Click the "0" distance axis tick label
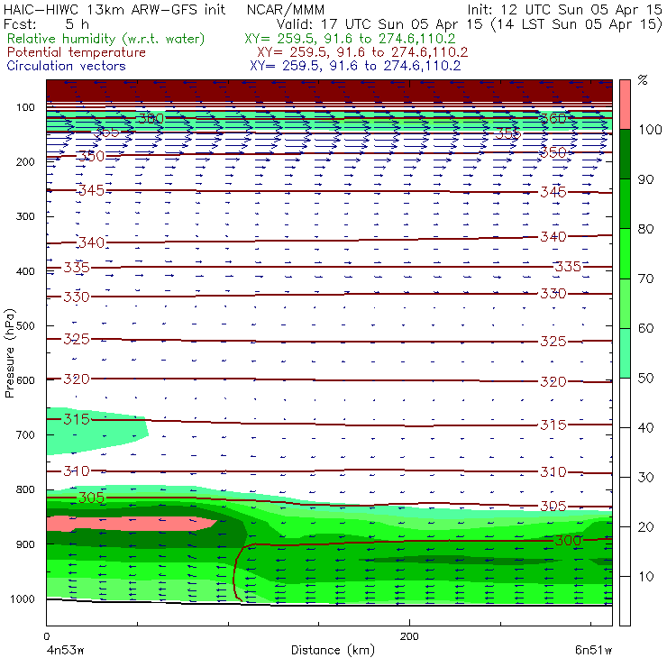The width and height of the screenshot is (667, 667). tap(46, 636)
